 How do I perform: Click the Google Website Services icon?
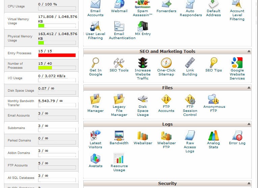click(237, 63)
